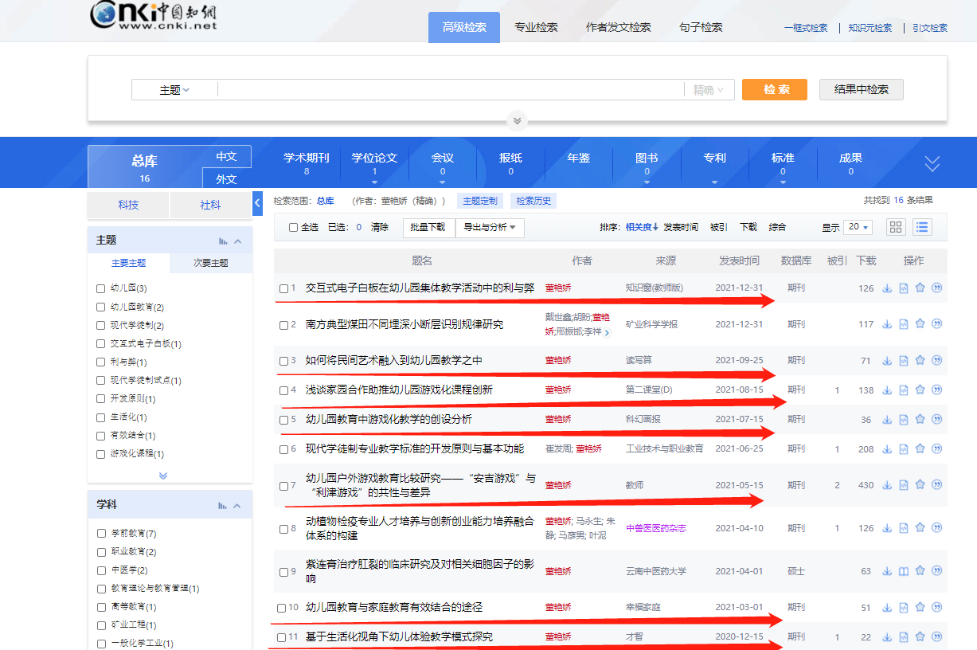Open the 显示 20 per-page dropdown
977x650 pixels.
coord(859,227)
